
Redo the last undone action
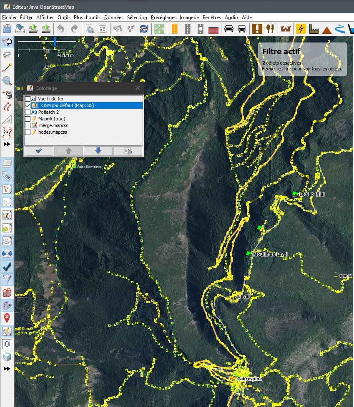click(x=74, y=29)
